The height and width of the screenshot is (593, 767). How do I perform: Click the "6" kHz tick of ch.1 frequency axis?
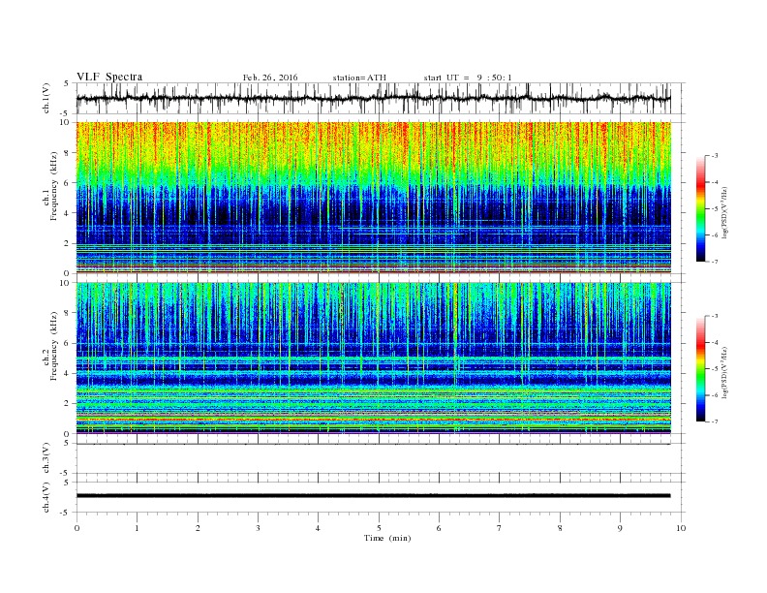[x=68, y=183]
